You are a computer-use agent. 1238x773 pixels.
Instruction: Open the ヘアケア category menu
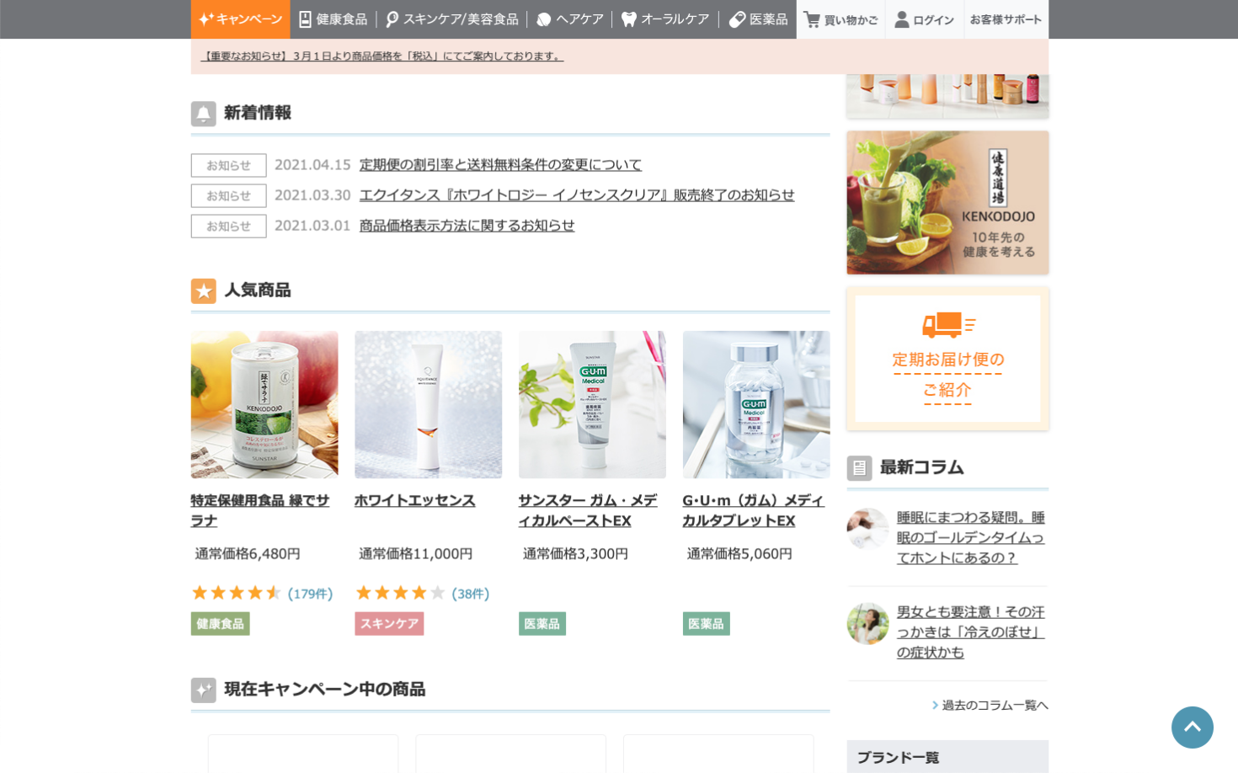pos(570,19)
